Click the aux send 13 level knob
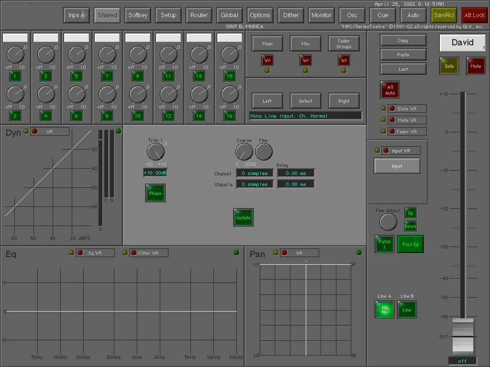This screenshot has height=367, width=490. (199, 55)
